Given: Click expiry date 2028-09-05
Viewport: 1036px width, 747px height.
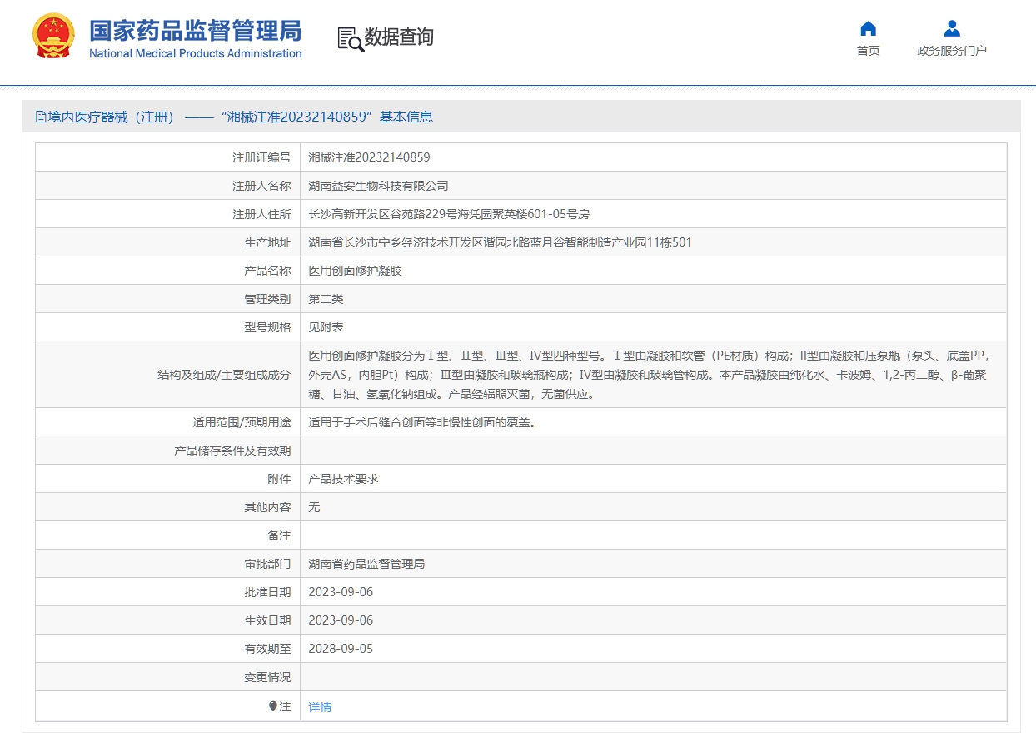Looking at the screenshot, I should 341,649.
